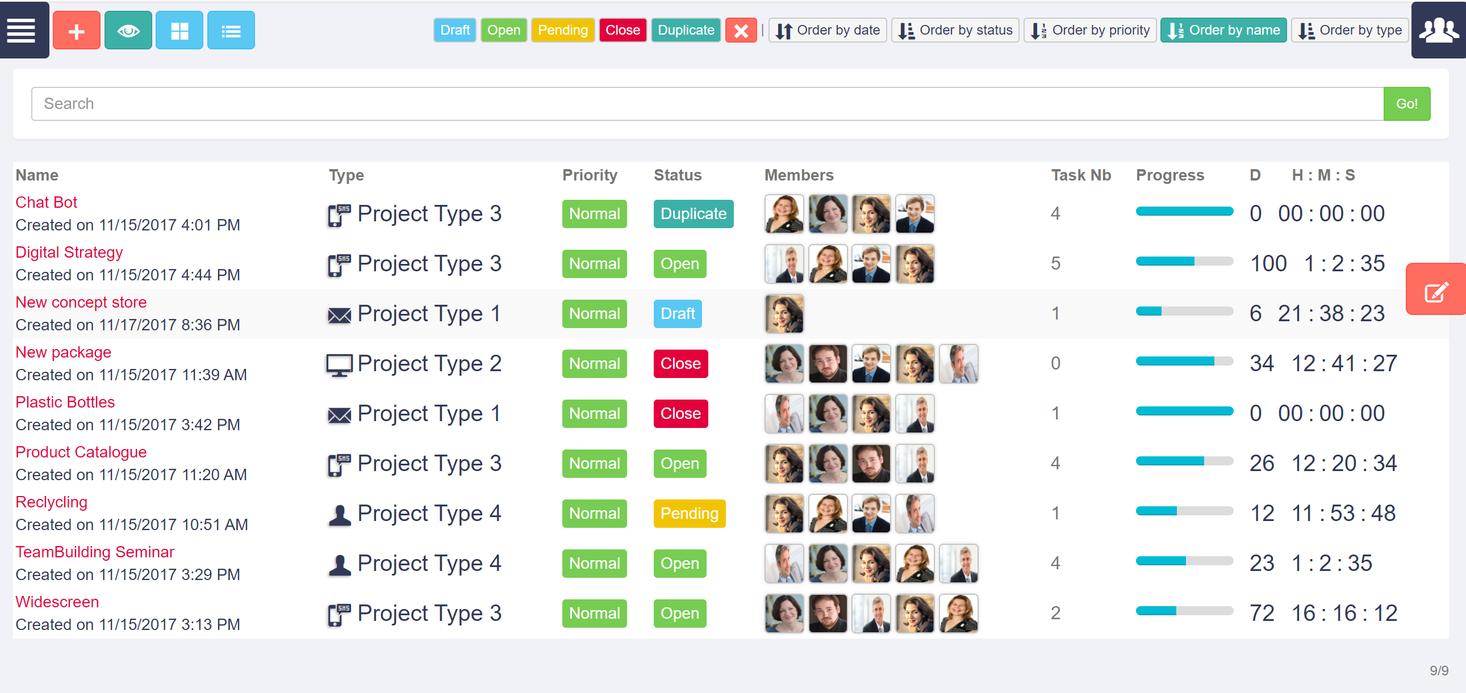1466x693 pixels.
Task: Open the red floating edit note button
Action: pos(1436,289)
